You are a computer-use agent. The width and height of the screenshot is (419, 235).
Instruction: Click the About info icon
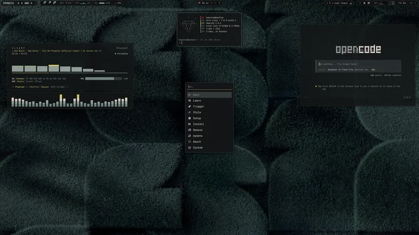190,142
